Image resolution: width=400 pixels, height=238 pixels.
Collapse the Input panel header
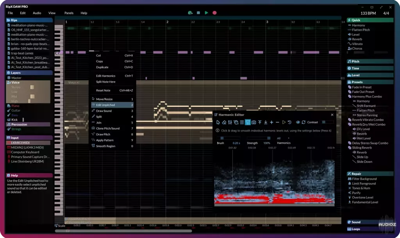coord(29,138)
